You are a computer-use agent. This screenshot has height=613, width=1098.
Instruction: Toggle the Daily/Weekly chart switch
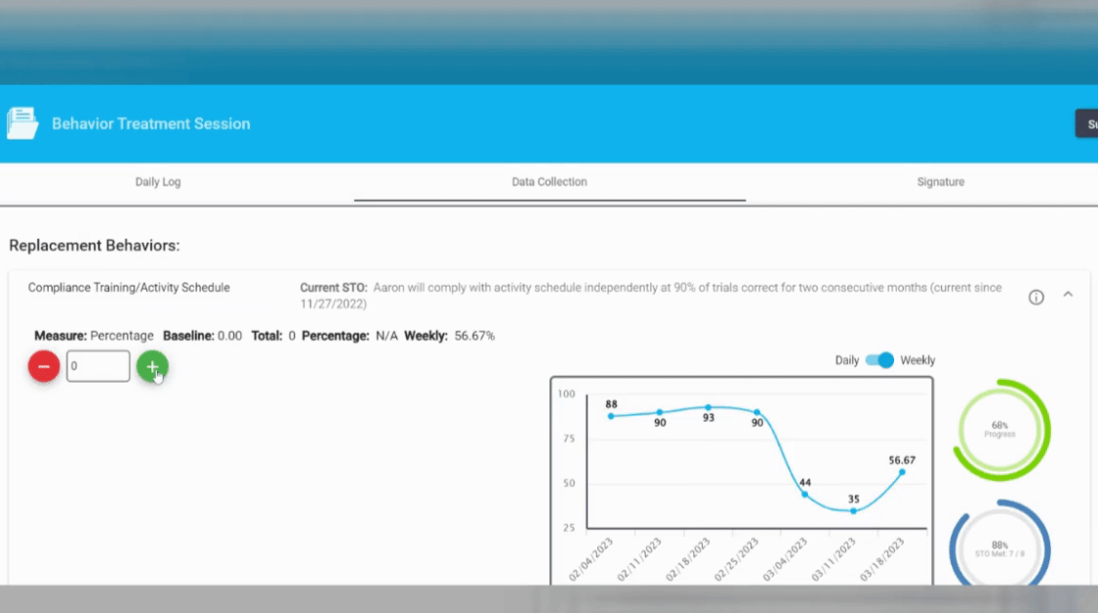click(x=879, y=360)
